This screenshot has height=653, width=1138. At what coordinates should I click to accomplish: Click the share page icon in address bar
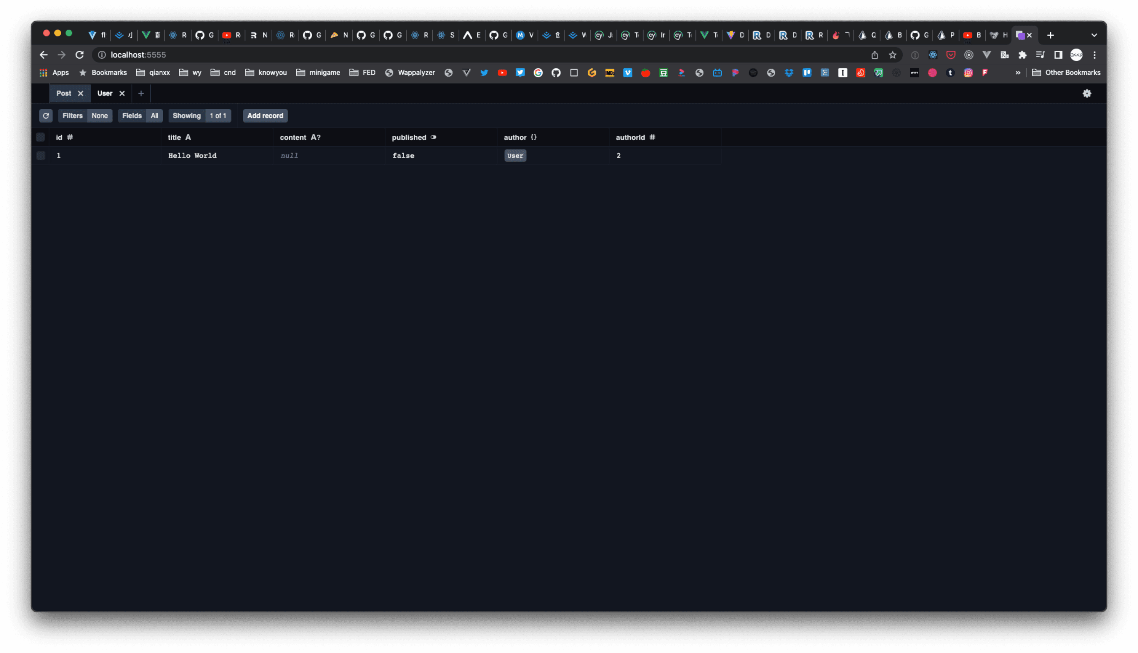point(874,55)
